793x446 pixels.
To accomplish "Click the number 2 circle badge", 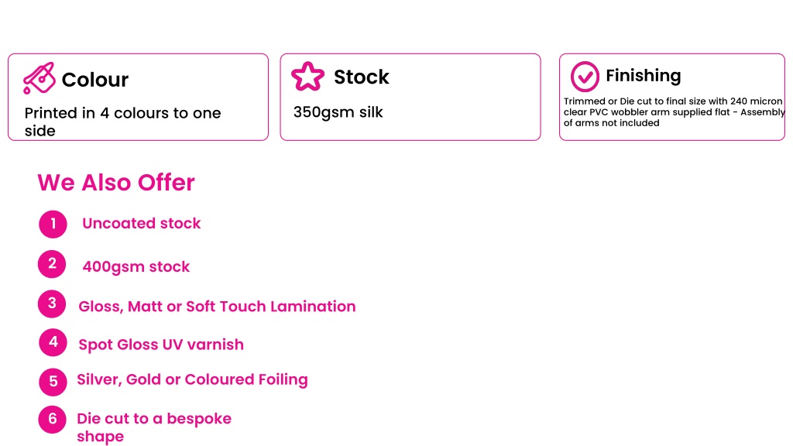I will [x=52, y=263].
